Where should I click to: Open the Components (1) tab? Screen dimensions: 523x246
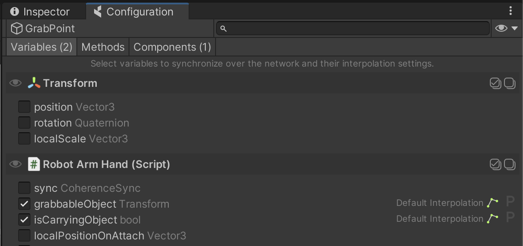pyautogui.click(x=172, y=47)
